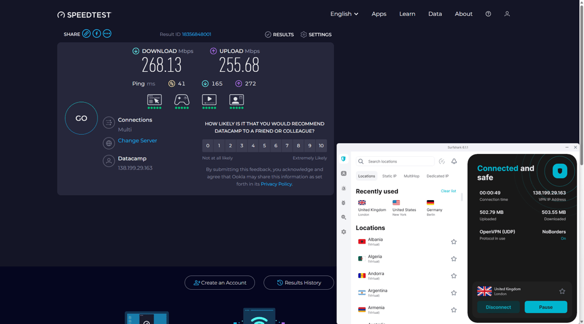
Task: Rate recommendation score 5
Action: (x=265, y=145)
